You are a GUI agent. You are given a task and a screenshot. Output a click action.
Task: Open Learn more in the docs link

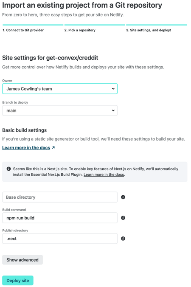[x=26, y=147]
